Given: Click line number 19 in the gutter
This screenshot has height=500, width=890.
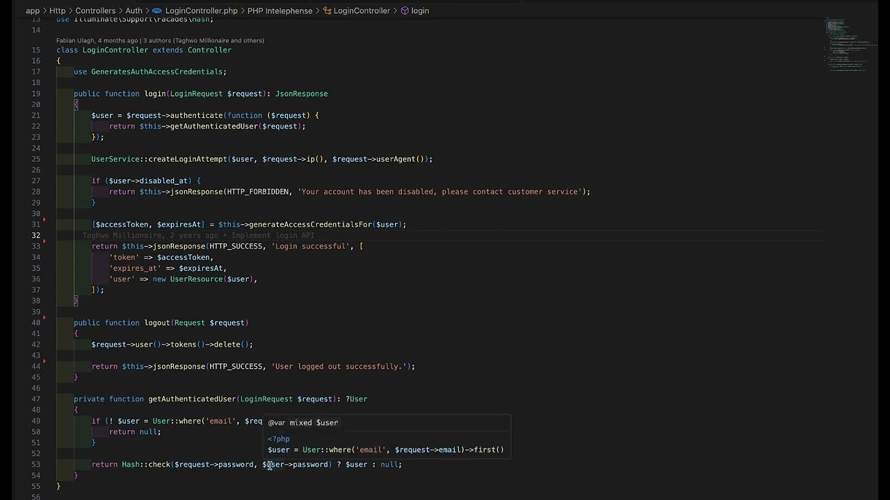Looking at the screenshot, I should pyautogui.click(x=35, y=94).
